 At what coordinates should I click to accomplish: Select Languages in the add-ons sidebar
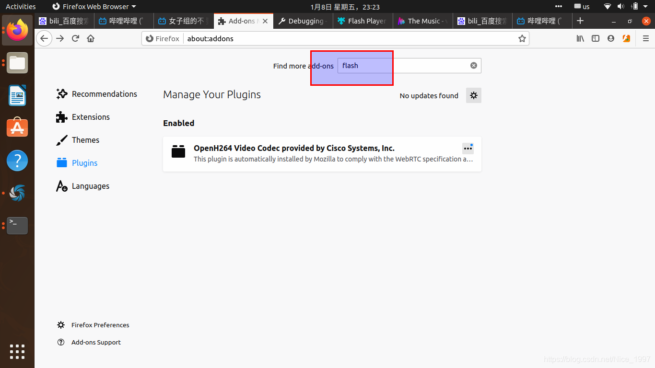point(82,186)
